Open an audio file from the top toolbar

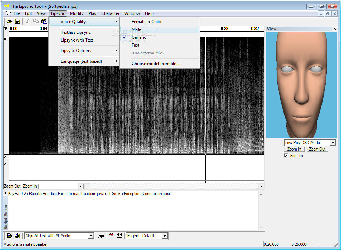click(9, 21)
